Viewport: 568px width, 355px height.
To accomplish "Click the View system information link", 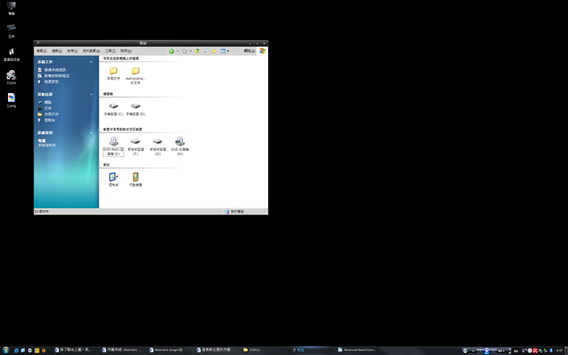I will click(51, 70).
